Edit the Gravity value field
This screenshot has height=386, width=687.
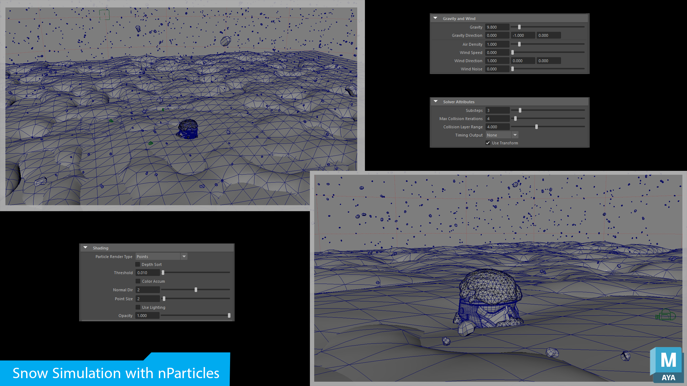click(x=497, y=27)
